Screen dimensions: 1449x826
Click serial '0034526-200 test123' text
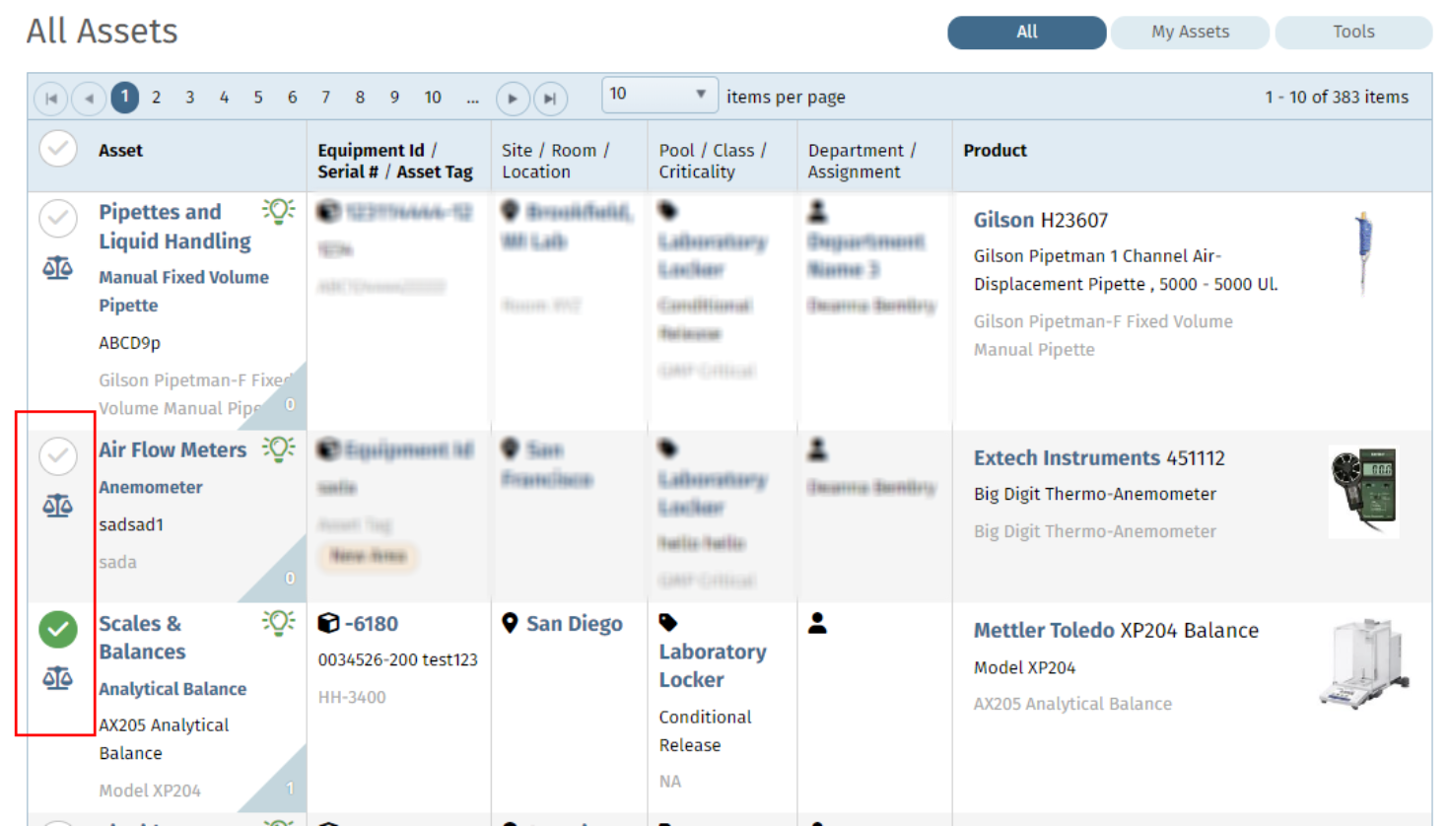pos(397,659)
